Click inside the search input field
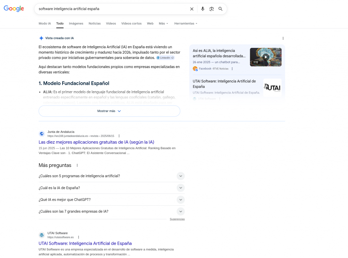This screenshot has height=258, width=348. pos(112,9)
